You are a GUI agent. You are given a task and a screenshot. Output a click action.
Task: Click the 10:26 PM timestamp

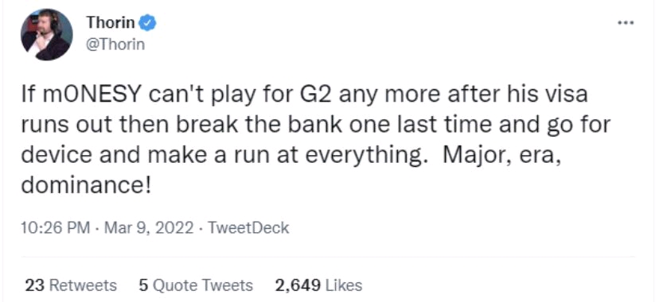pos(56,228)
